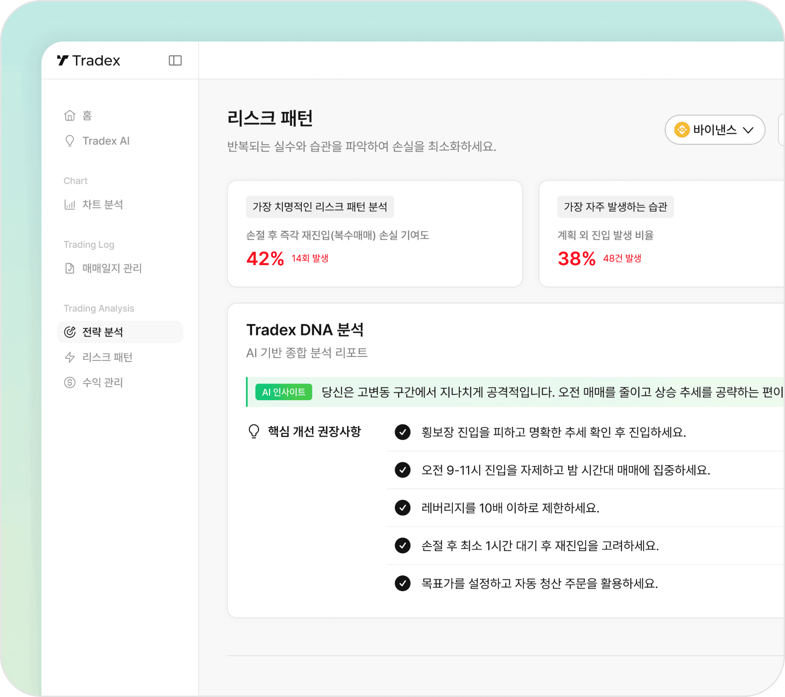Click the 목표가를 설정하고 자동 청산 text

pos(540,583)
